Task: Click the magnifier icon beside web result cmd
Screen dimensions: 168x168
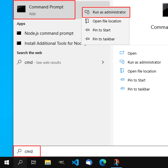Action: [x=19, y=62]
